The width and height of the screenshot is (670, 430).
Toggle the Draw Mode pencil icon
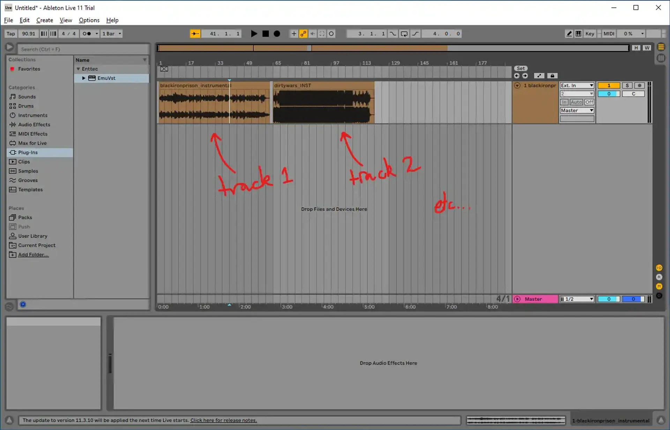coord(569,34)
